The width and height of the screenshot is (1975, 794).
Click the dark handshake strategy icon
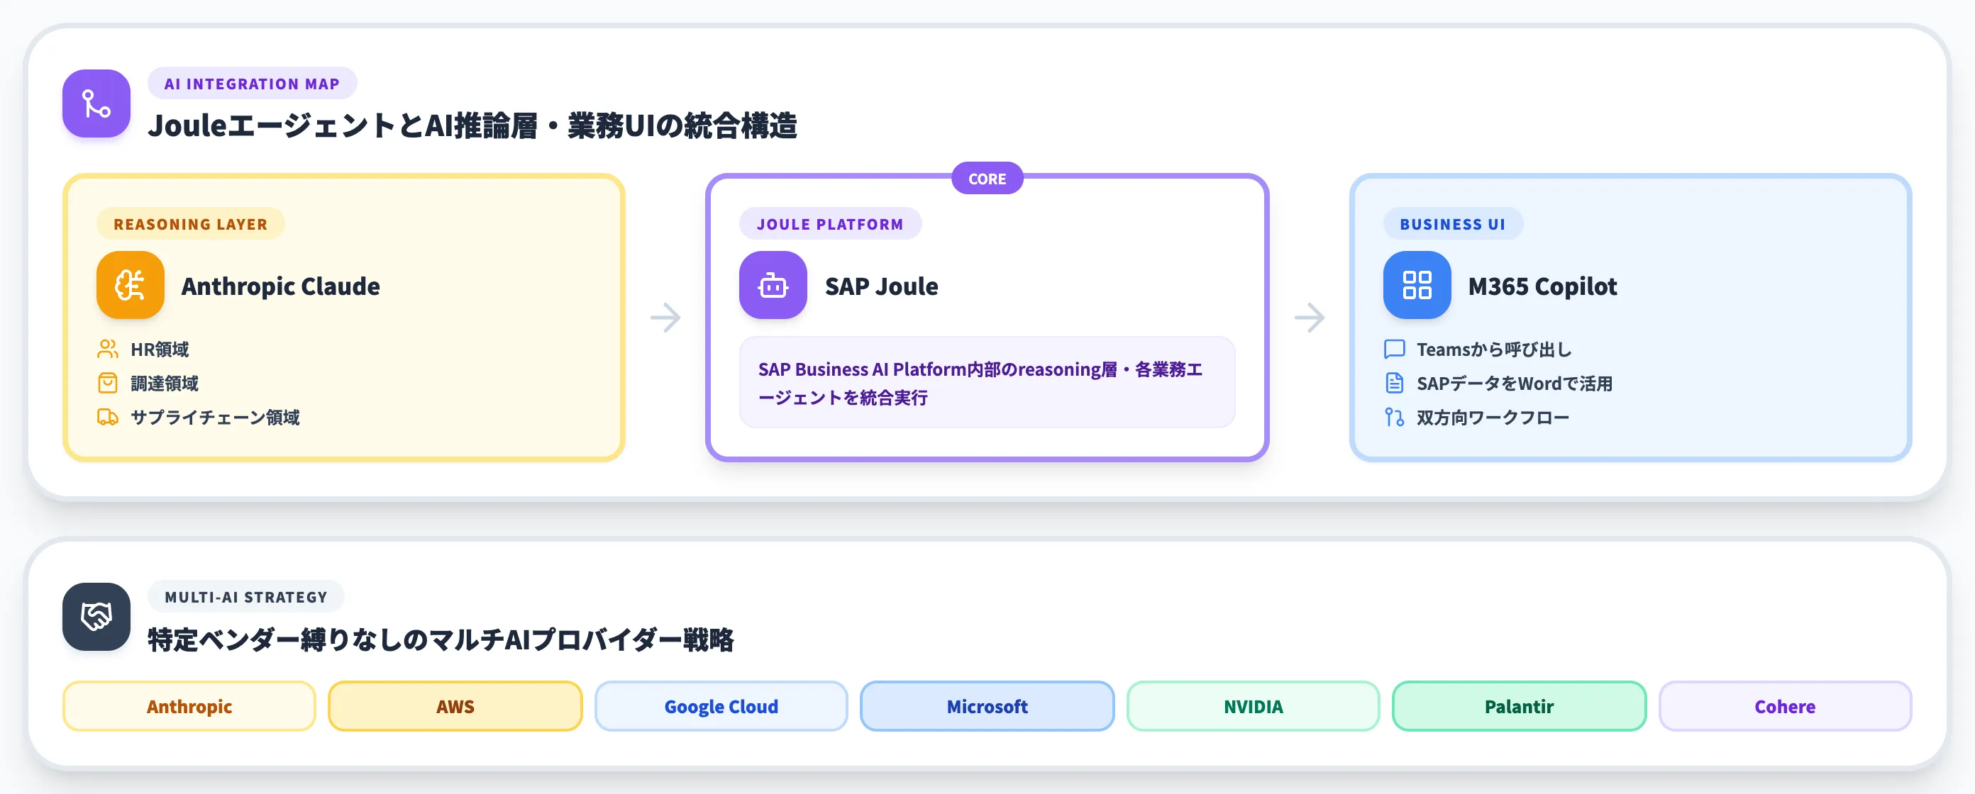pyautogui.click(x=96, y=617)
